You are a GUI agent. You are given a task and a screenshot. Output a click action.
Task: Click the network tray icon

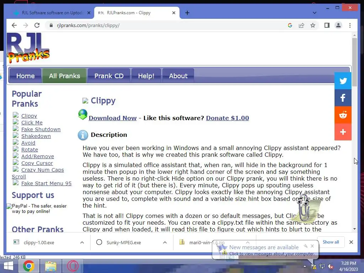pyautogui.click(x=322, y=266)
